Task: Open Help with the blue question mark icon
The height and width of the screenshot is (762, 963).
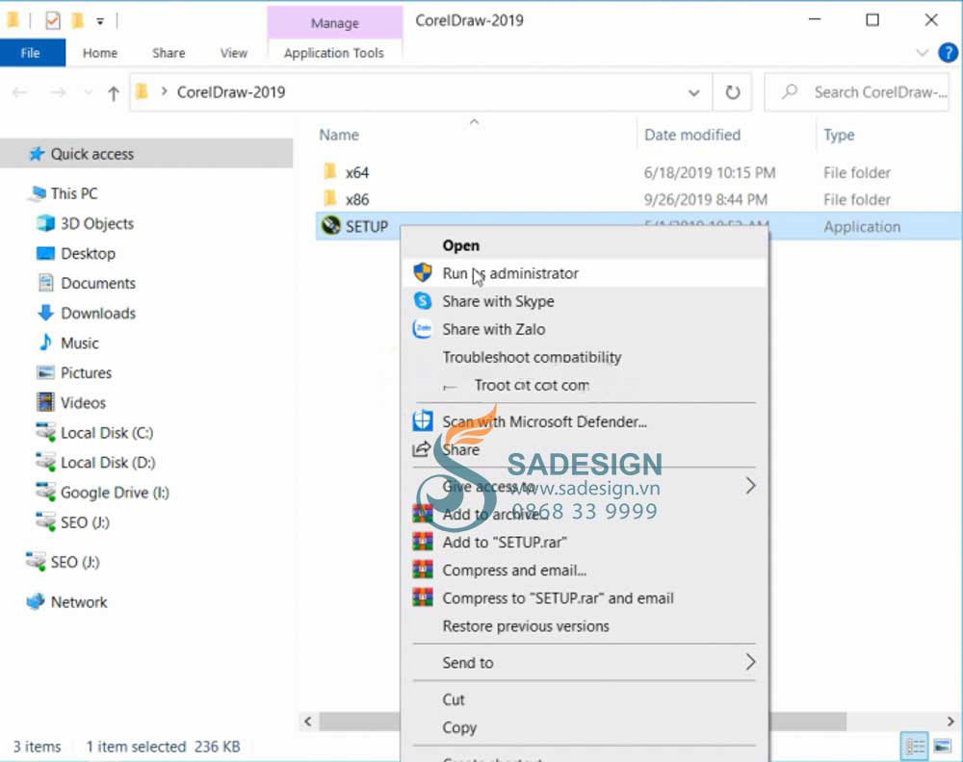Action: tap(948, 53)
